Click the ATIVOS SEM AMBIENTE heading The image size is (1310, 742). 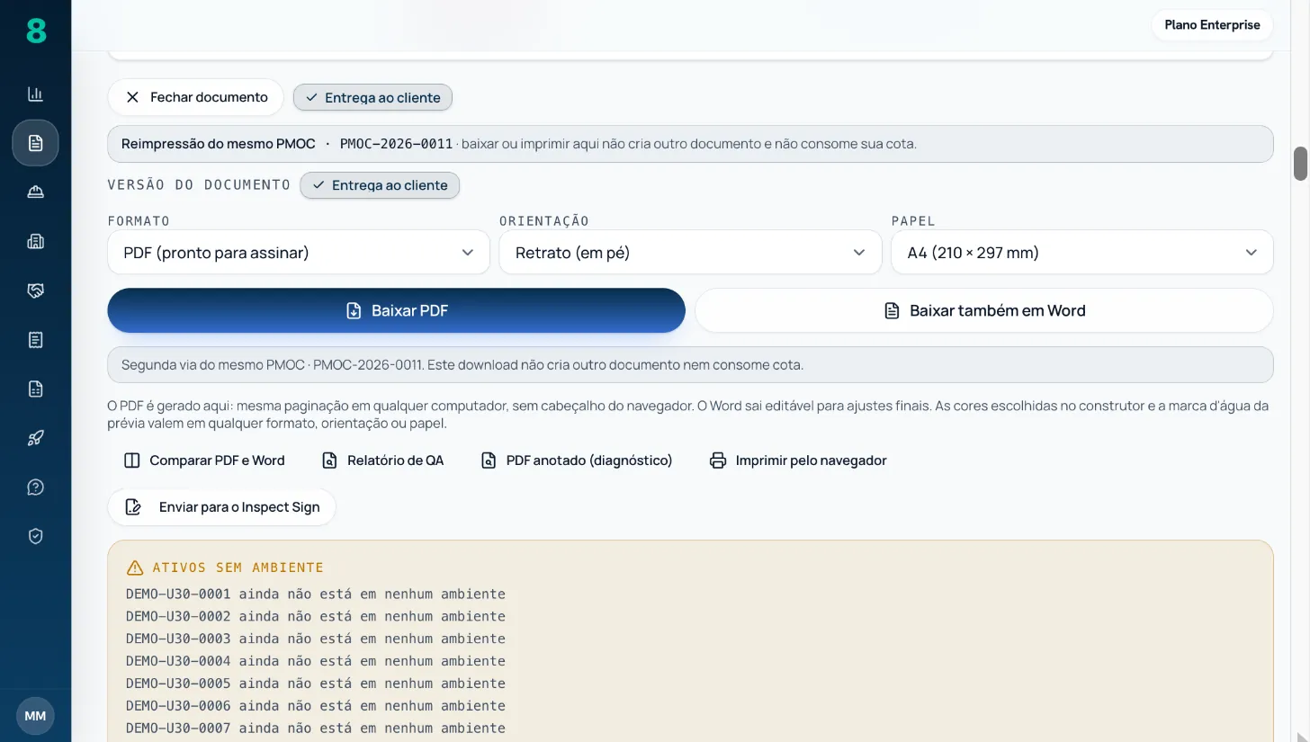point(238,568)
